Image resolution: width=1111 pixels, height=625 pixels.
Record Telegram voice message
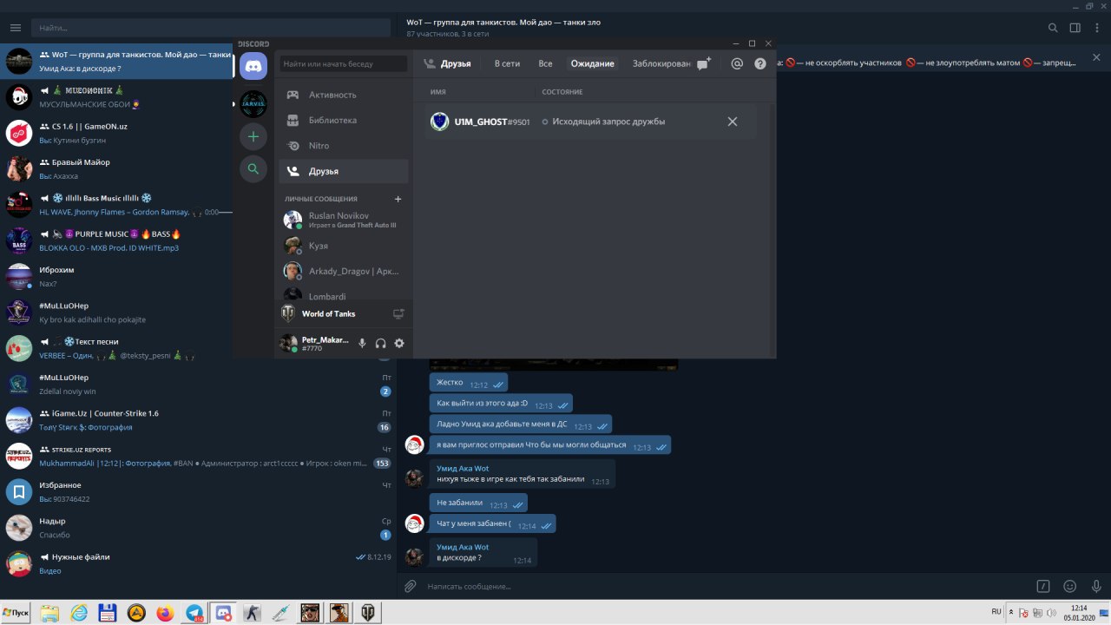pos(1096,586)
